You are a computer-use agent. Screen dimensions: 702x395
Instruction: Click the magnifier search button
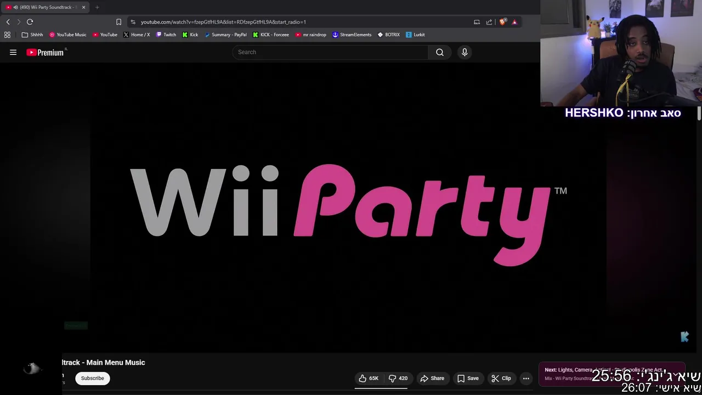440,52
